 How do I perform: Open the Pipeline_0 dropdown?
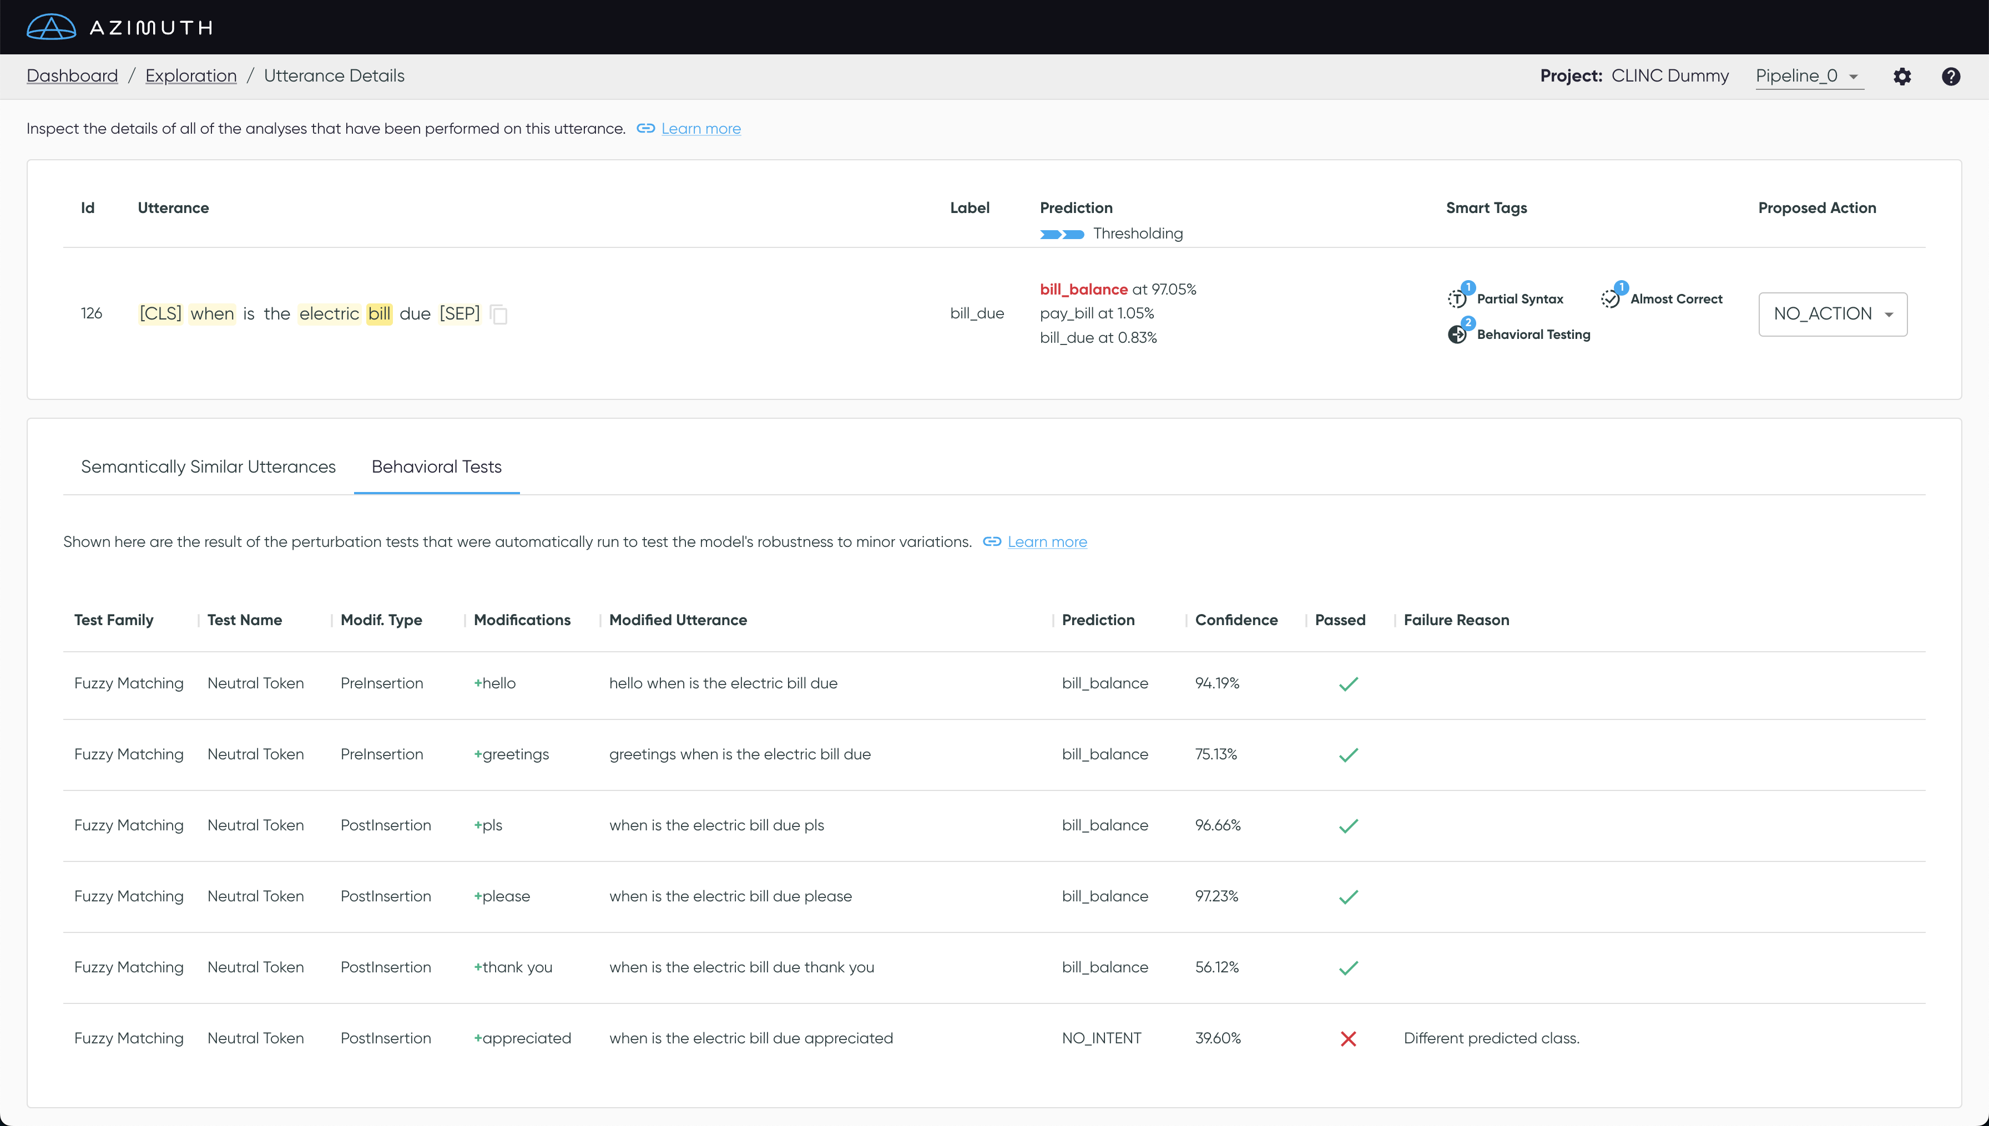pos(1809,76)
